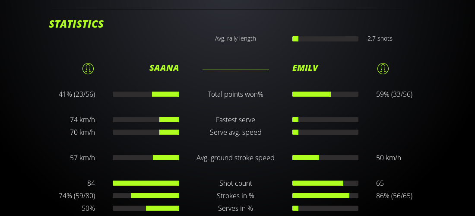Click Saana's player profile icon
Viewport: 475px width, 216px height.
(x=88, y=68)
